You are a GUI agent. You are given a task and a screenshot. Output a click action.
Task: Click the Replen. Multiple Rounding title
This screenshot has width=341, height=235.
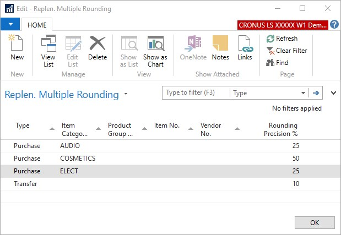click(x=62, y=95)
